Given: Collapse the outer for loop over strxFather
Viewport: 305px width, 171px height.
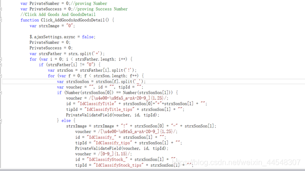Looking at the screenshot, I should (0, 59).
